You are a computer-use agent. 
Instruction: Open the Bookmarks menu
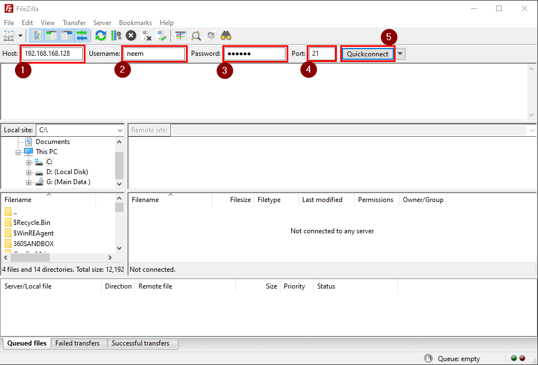136,23
